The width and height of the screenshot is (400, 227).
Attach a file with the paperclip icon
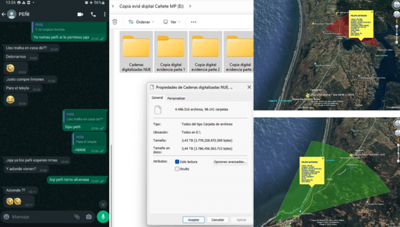click(x=77, y=217)
